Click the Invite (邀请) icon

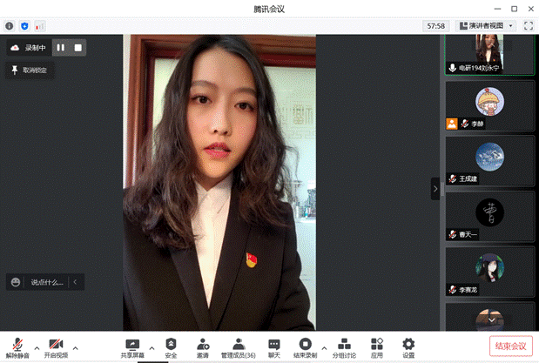pos(202,346)
